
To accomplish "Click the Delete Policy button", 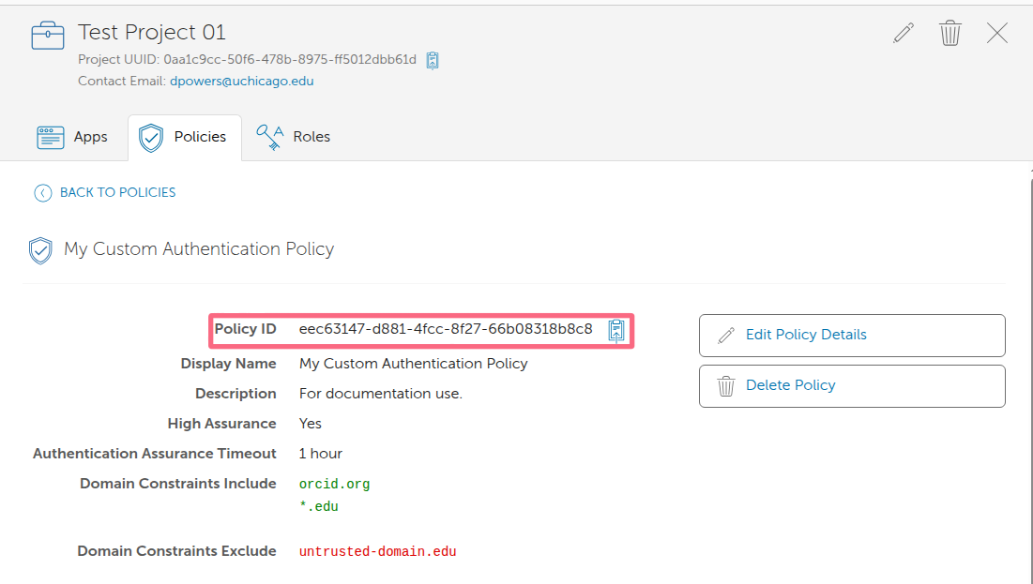I will coord(851,385).
